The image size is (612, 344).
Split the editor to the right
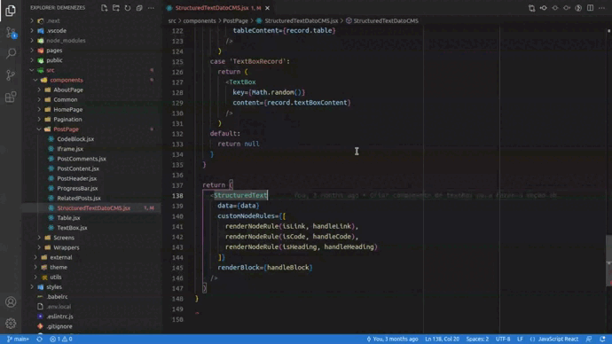[590, 8]
